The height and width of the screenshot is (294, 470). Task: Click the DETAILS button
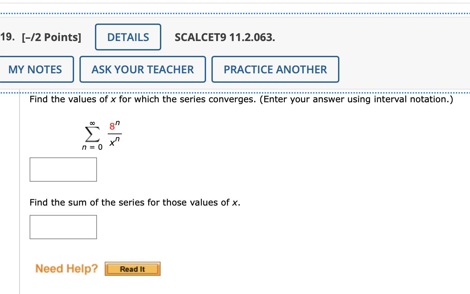tap(128, 37)
